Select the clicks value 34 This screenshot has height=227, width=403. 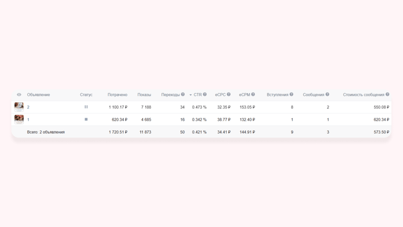click(182, 107)
